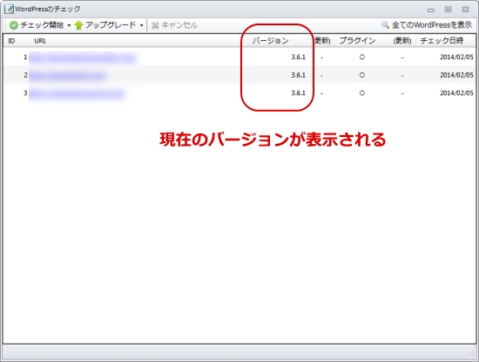The height and width of the screenshot is (362, 479).
Task: Click the green up-arrow upgrade icon
Action: click(x=78, y=25)
